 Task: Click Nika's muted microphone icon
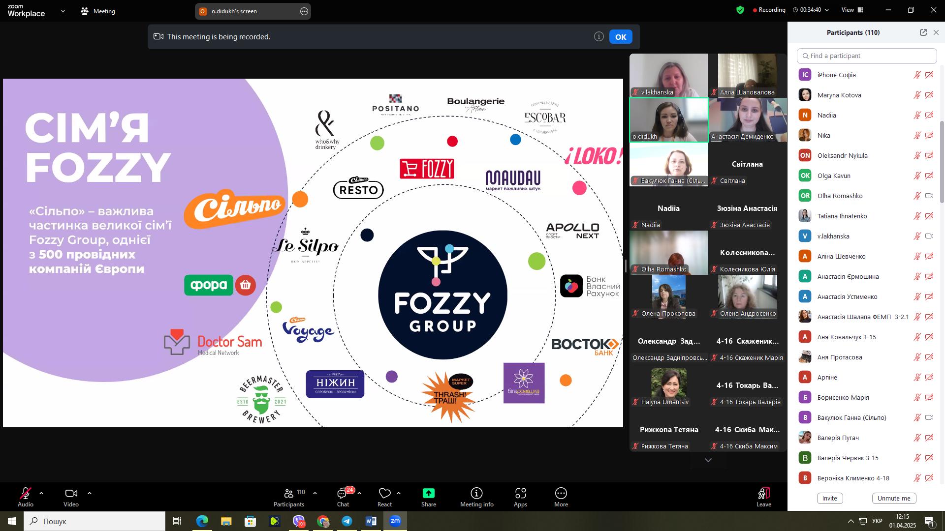(x=917, y=135)
